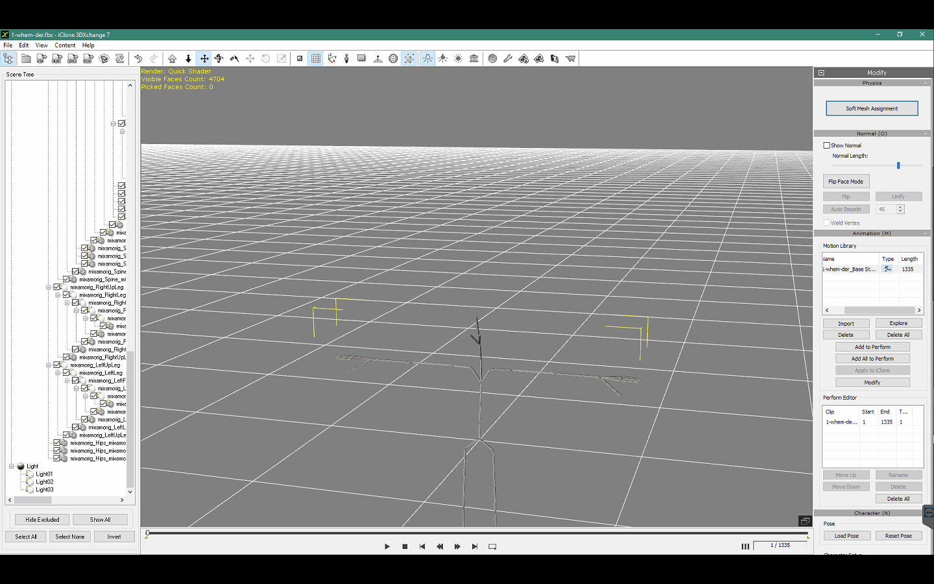Screen dimensions: 934x584
Task: Open the File menu
Action: [x=8, y=45]
